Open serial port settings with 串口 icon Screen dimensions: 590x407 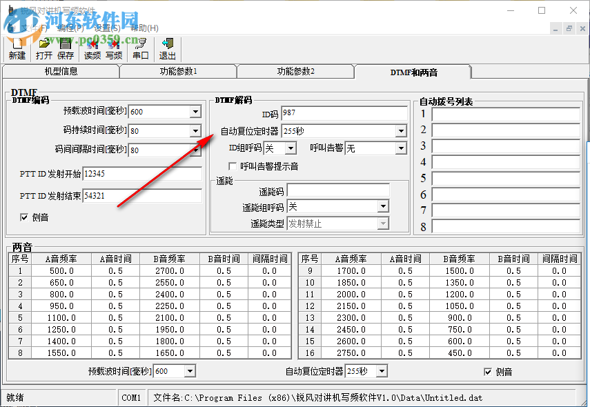pyautogui.click(x=139, y=48)
